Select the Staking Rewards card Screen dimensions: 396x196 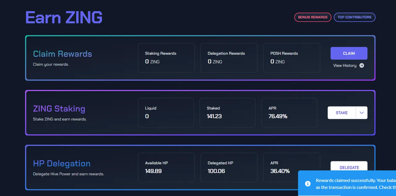pyautogui.click(x=166, y=58)
